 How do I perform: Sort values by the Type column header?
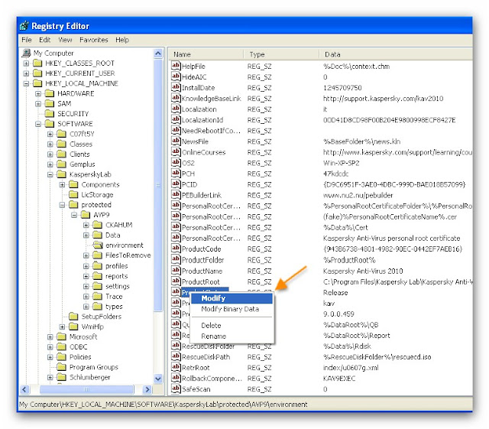[x=281, y=54]
